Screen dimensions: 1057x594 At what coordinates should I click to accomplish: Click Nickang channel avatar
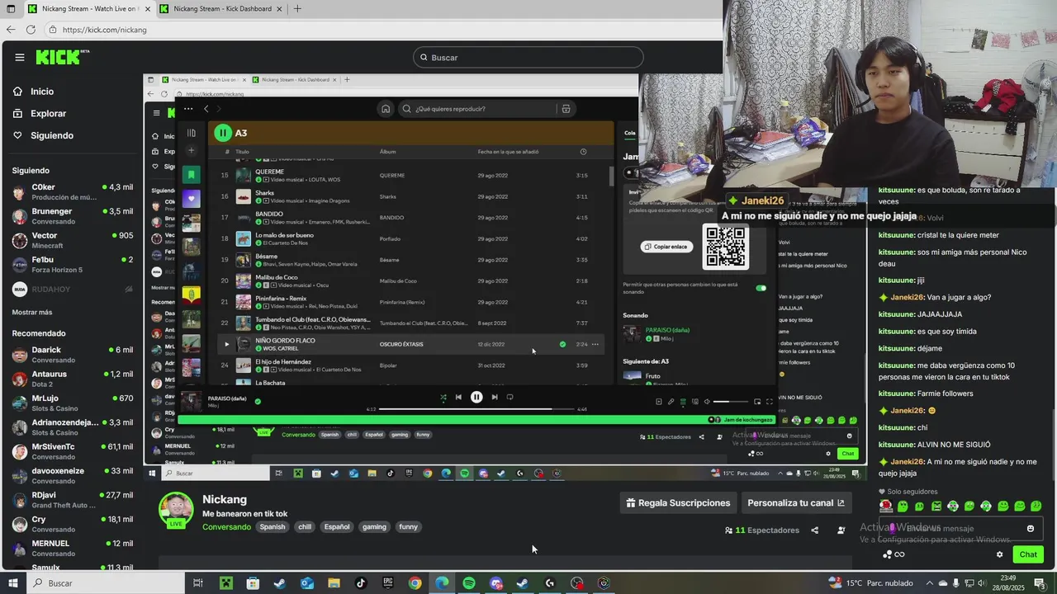176,510
